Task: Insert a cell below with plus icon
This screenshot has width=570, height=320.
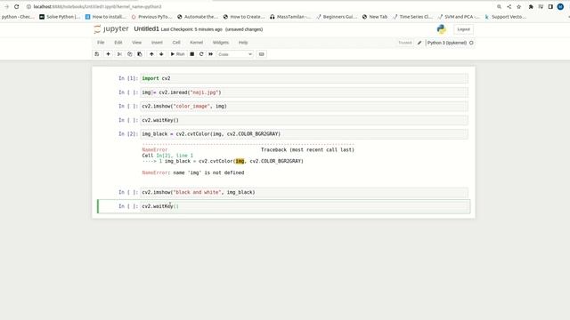Action: [x=108, y=54]
